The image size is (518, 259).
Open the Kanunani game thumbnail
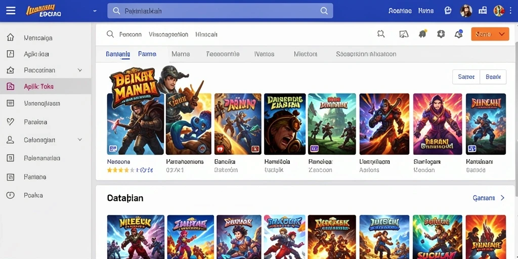pyautogui.click(x=486, y=124)
